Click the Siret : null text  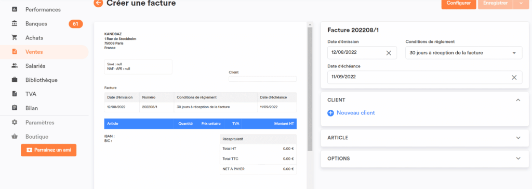click(114, 64)
